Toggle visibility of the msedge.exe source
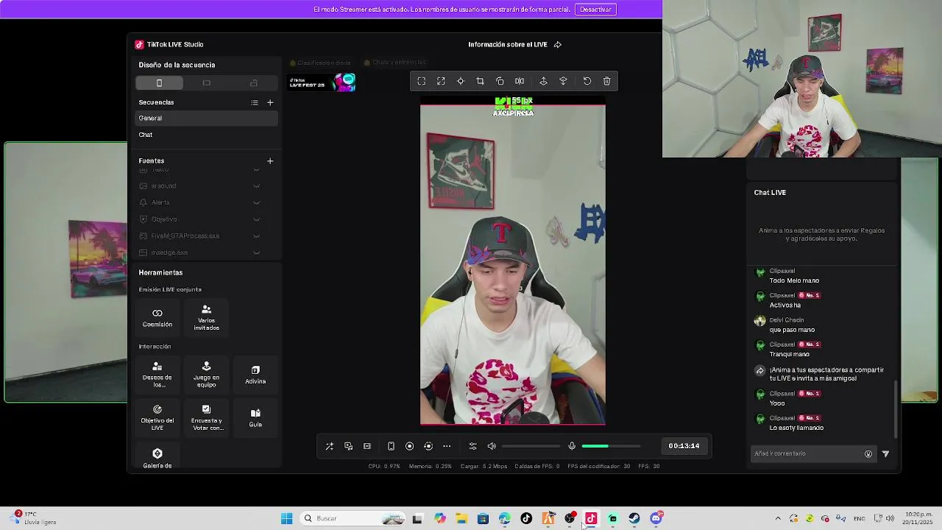Screen dimensions: 942x530 click(x=256, y=252)
